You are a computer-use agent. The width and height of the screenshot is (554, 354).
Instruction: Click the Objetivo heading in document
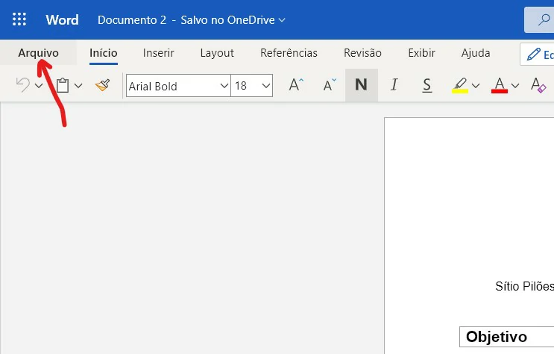pyautogui.click(x=497, y=337)
